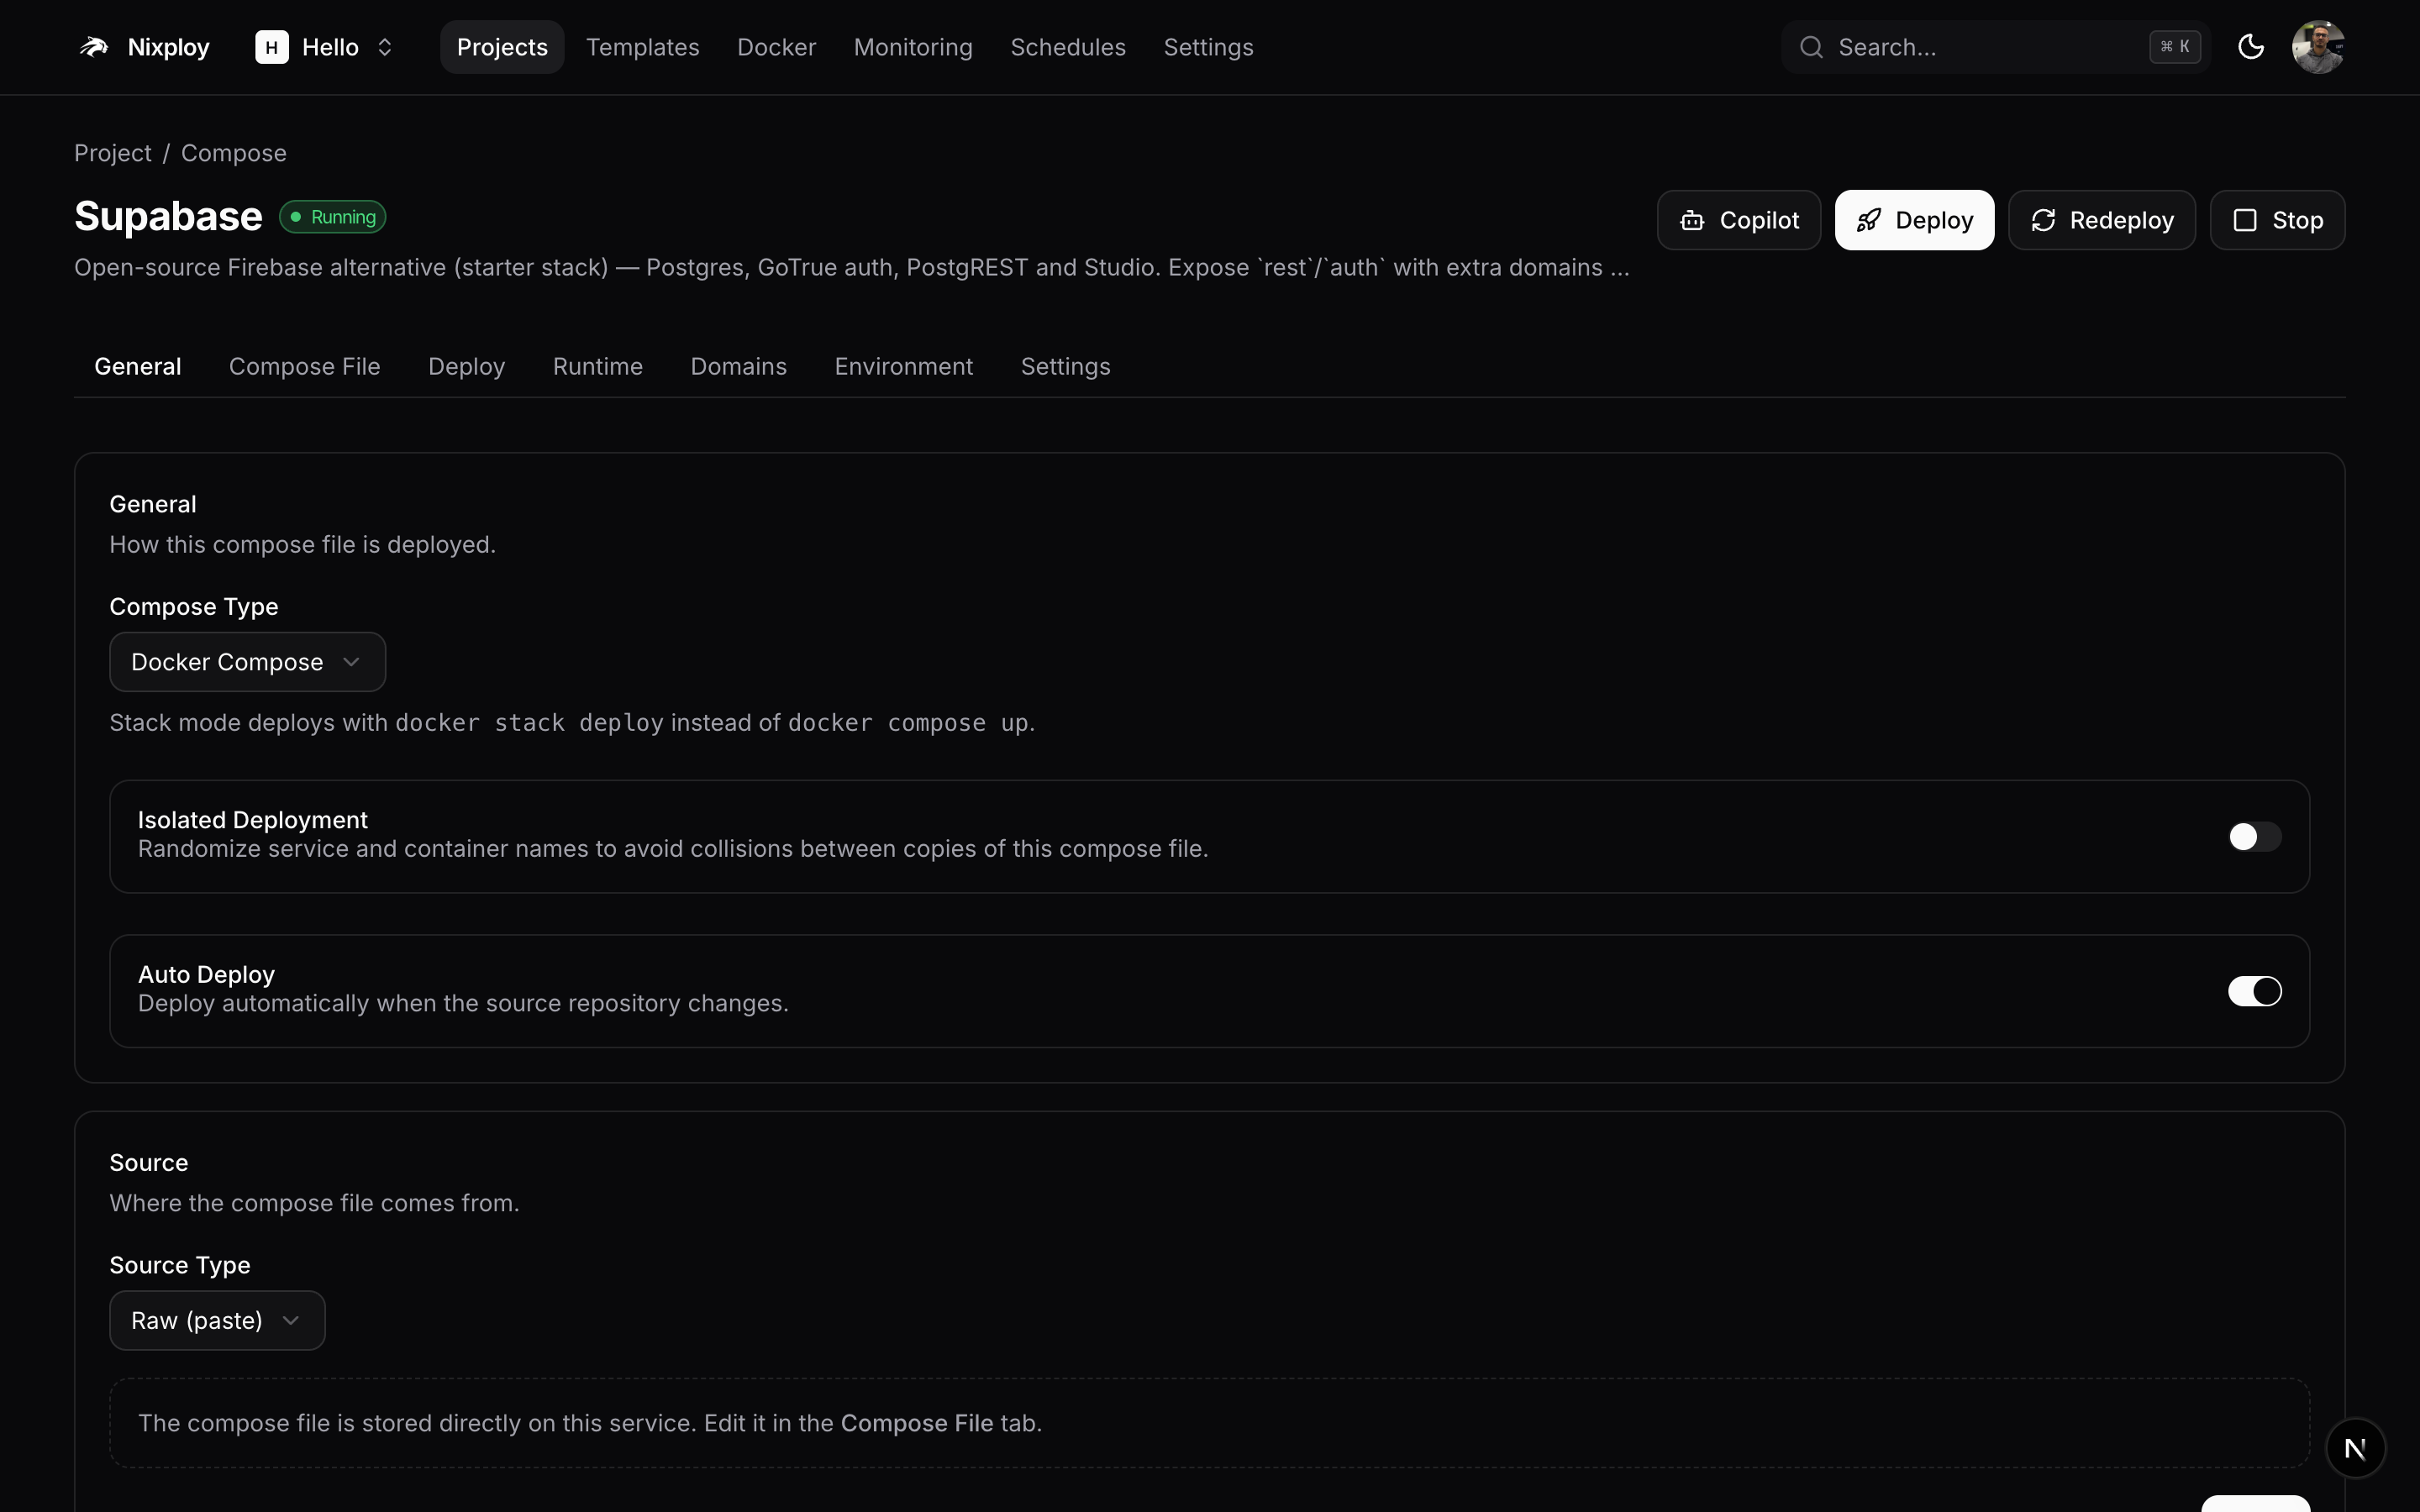2420x1512 pixels.
Task: Click the Open-source Firebase alternative description
Action: 852,268
